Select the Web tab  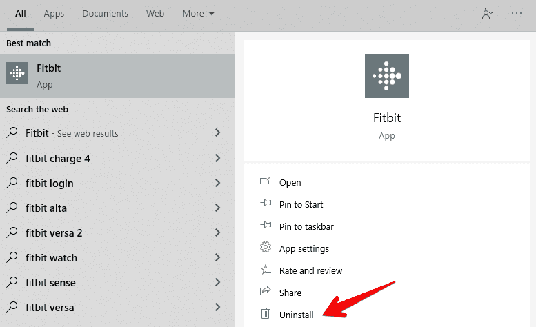tap(155, 14)
